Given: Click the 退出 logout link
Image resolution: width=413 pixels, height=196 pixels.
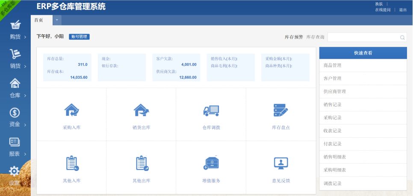Looking at the screenshot, I should click(x=403, y=10).
